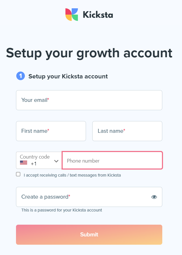Focus the First name field
This screenshot has height=255, width=182.
[51, 131]
